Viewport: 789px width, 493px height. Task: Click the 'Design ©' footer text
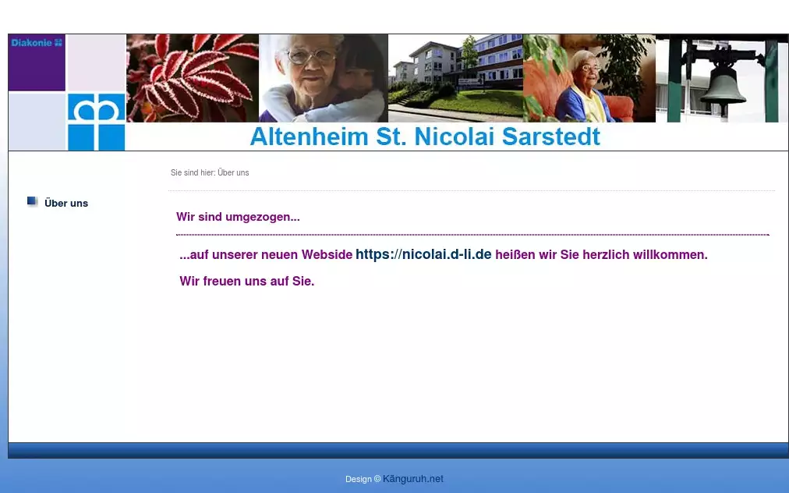coord(363,479)
